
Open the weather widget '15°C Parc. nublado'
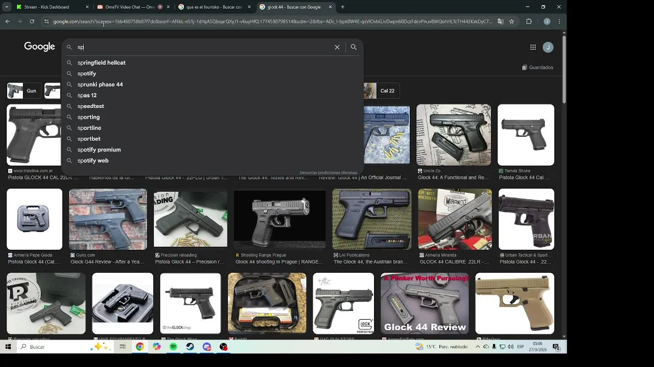pyautogui.click(x=441, y=347)
